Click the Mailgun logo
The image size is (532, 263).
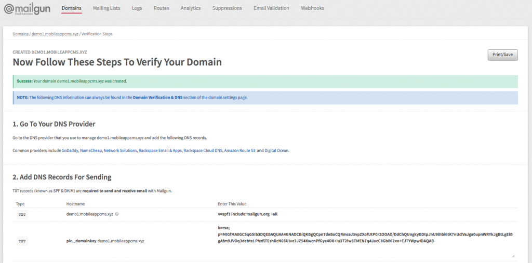[x=27, y=9]
